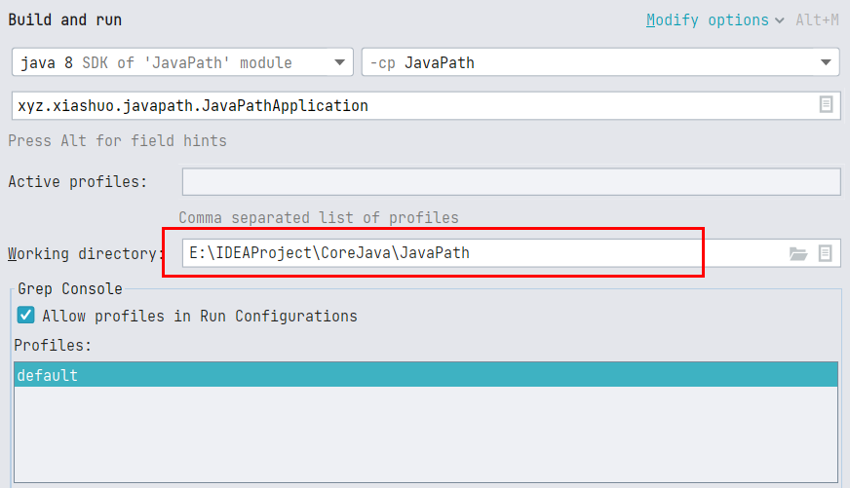Open the -cp JavaPath classpath dropdown

point(600,62)
